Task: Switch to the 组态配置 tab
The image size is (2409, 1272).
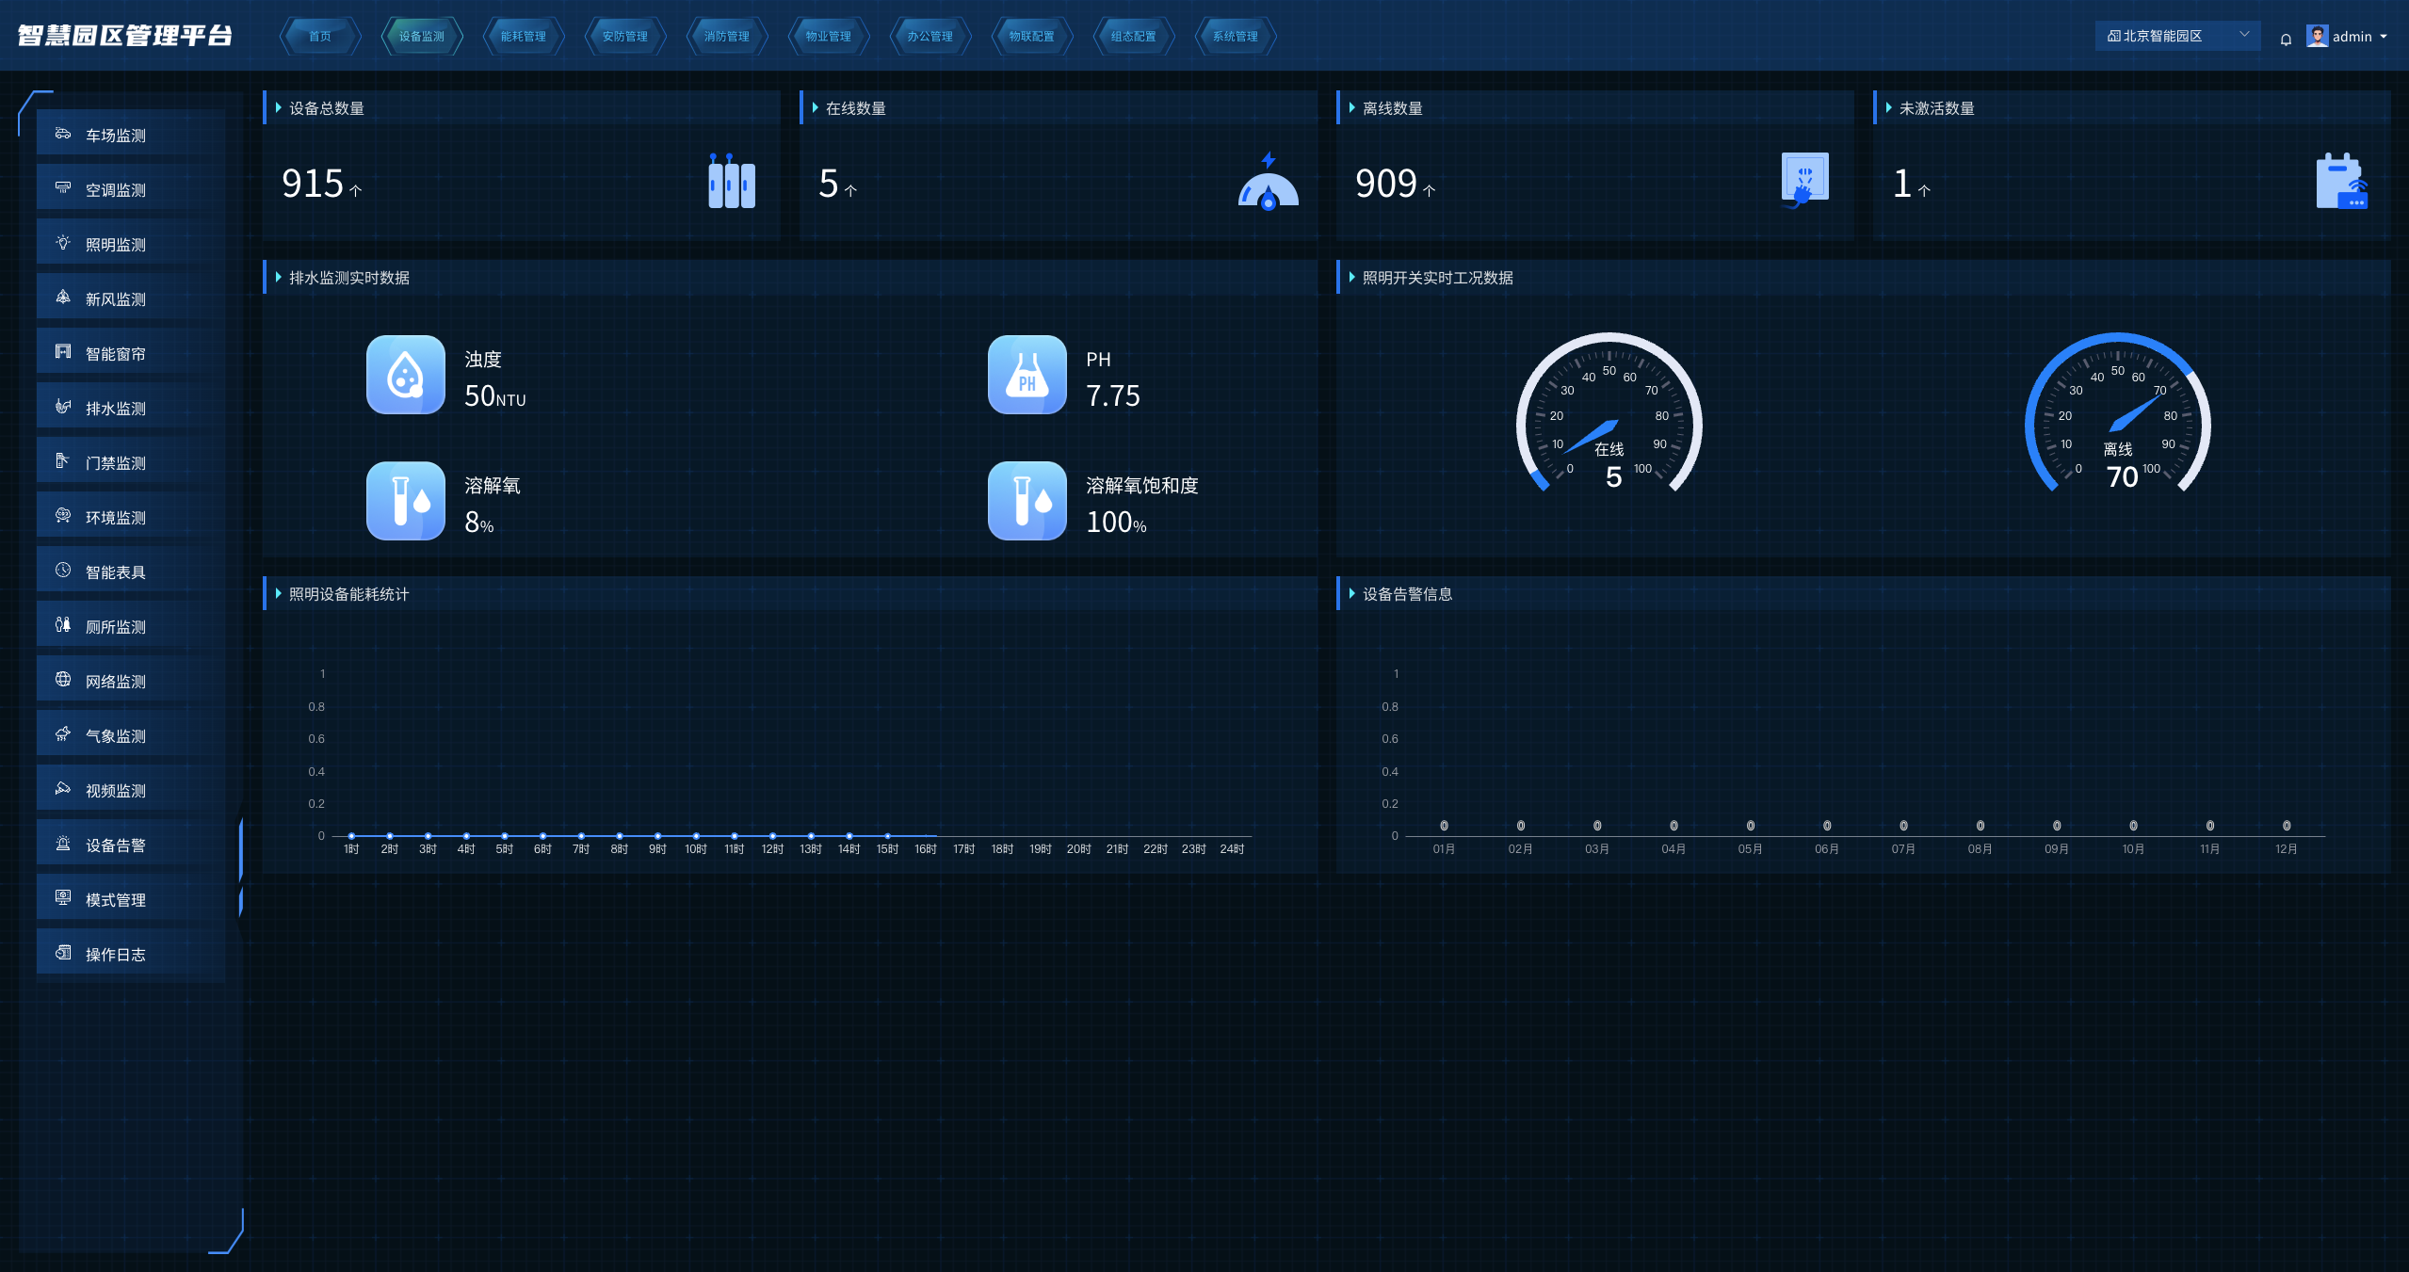Action: point(1134,37)
